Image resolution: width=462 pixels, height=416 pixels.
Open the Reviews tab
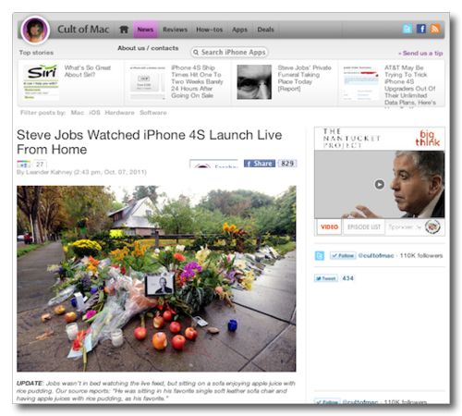pyautogui.click(x=175, y=30)
